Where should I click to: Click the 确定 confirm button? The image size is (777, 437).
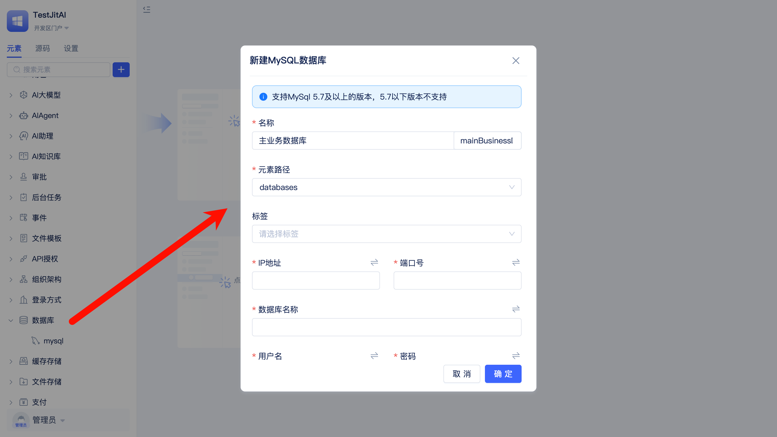click(503, 374)
